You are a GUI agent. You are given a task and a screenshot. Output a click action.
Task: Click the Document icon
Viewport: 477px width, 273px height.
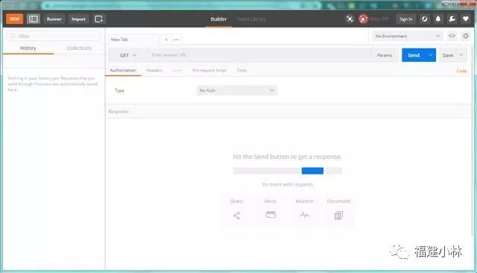pos(338,215)
